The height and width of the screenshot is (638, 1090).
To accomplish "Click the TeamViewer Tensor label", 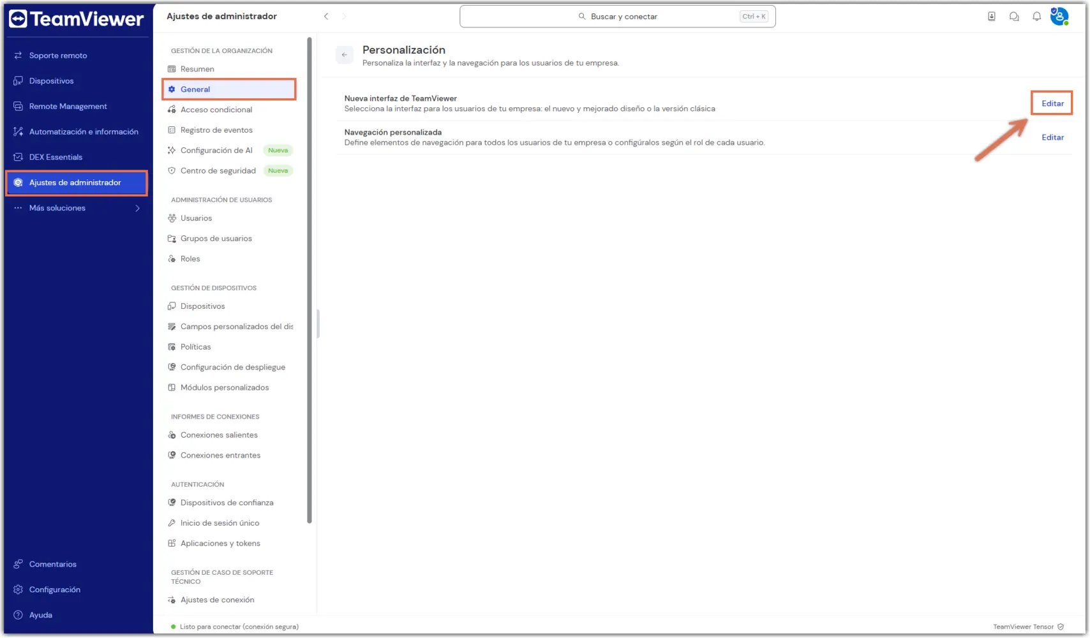I will coord(1023,627).
